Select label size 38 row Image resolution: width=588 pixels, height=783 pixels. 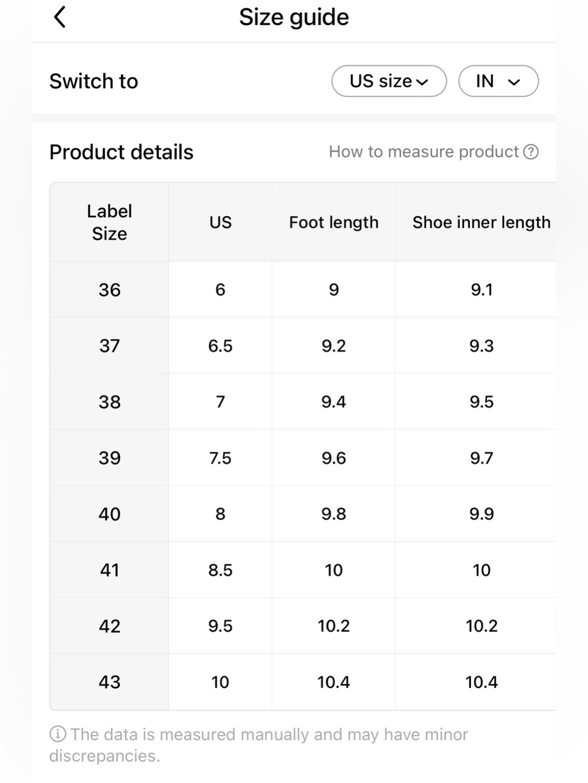pyautogui.click(x=303, y=402)
